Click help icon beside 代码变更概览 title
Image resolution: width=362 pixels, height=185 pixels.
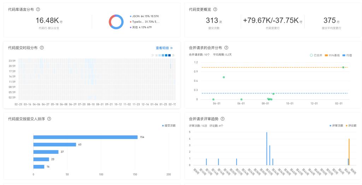coord(215,10)
